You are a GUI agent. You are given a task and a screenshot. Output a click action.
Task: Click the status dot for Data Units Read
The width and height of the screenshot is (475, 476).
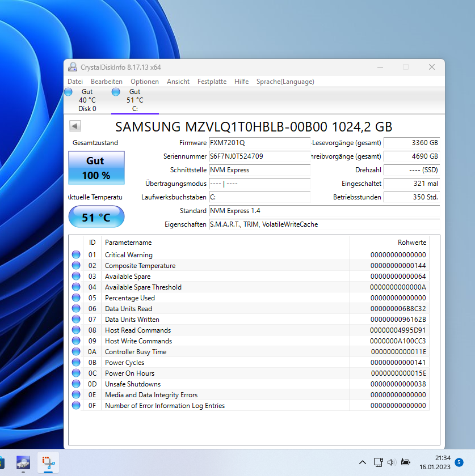[76, 308]
